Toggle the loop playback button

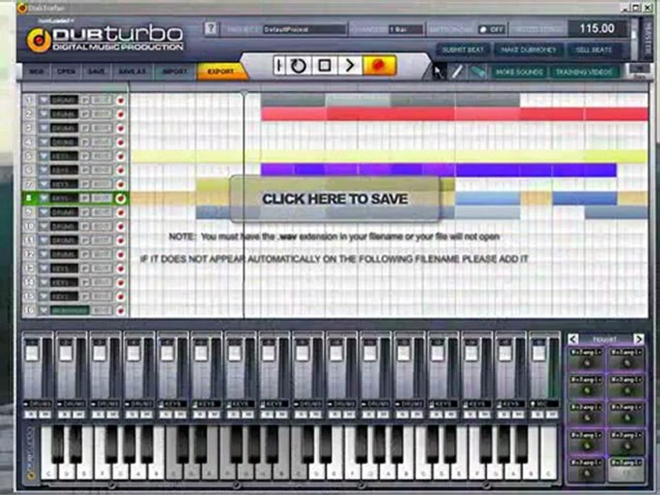(x=298, y=66)
